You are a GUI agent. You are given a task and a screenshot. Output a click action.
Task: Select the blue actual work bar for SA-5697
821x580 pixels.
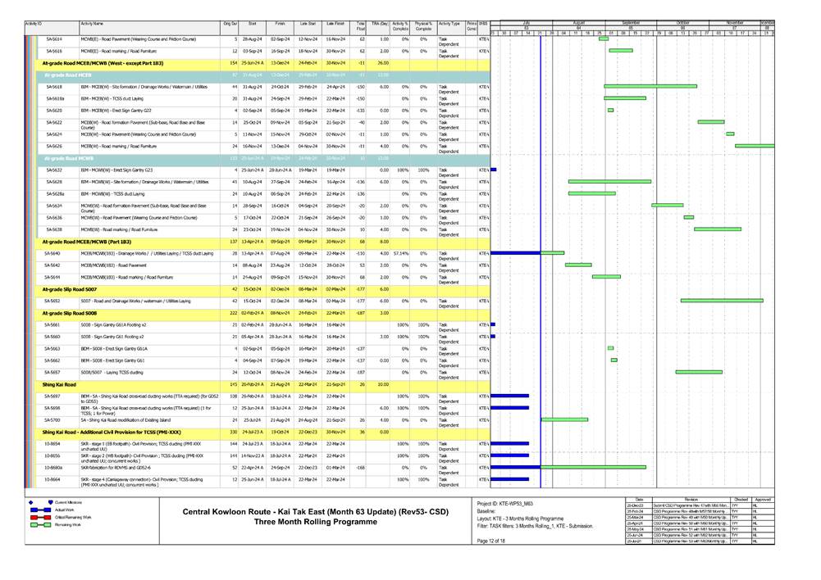coord(510,395)
